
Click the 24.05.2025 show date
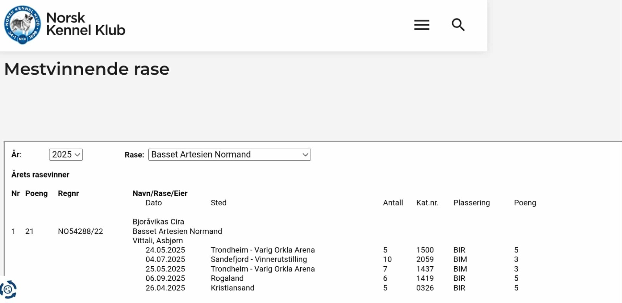tap(165, 250)
